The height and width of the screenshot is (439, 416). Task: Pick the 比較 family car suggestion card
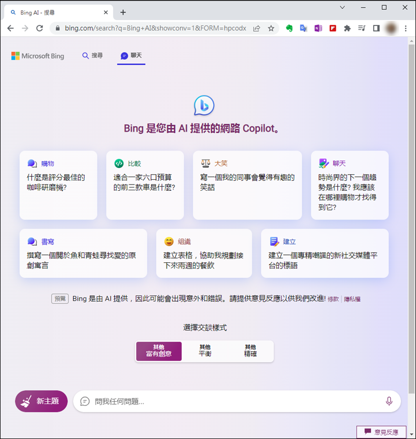[145, 185]
